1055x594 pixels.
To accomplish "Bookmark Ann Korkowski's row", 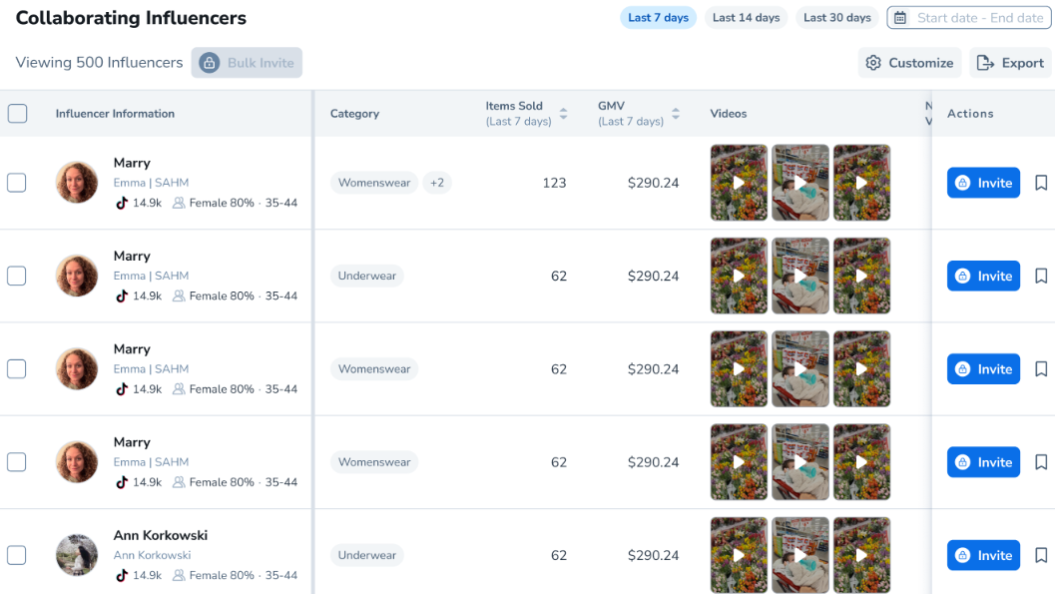I will click(1040, 555).
